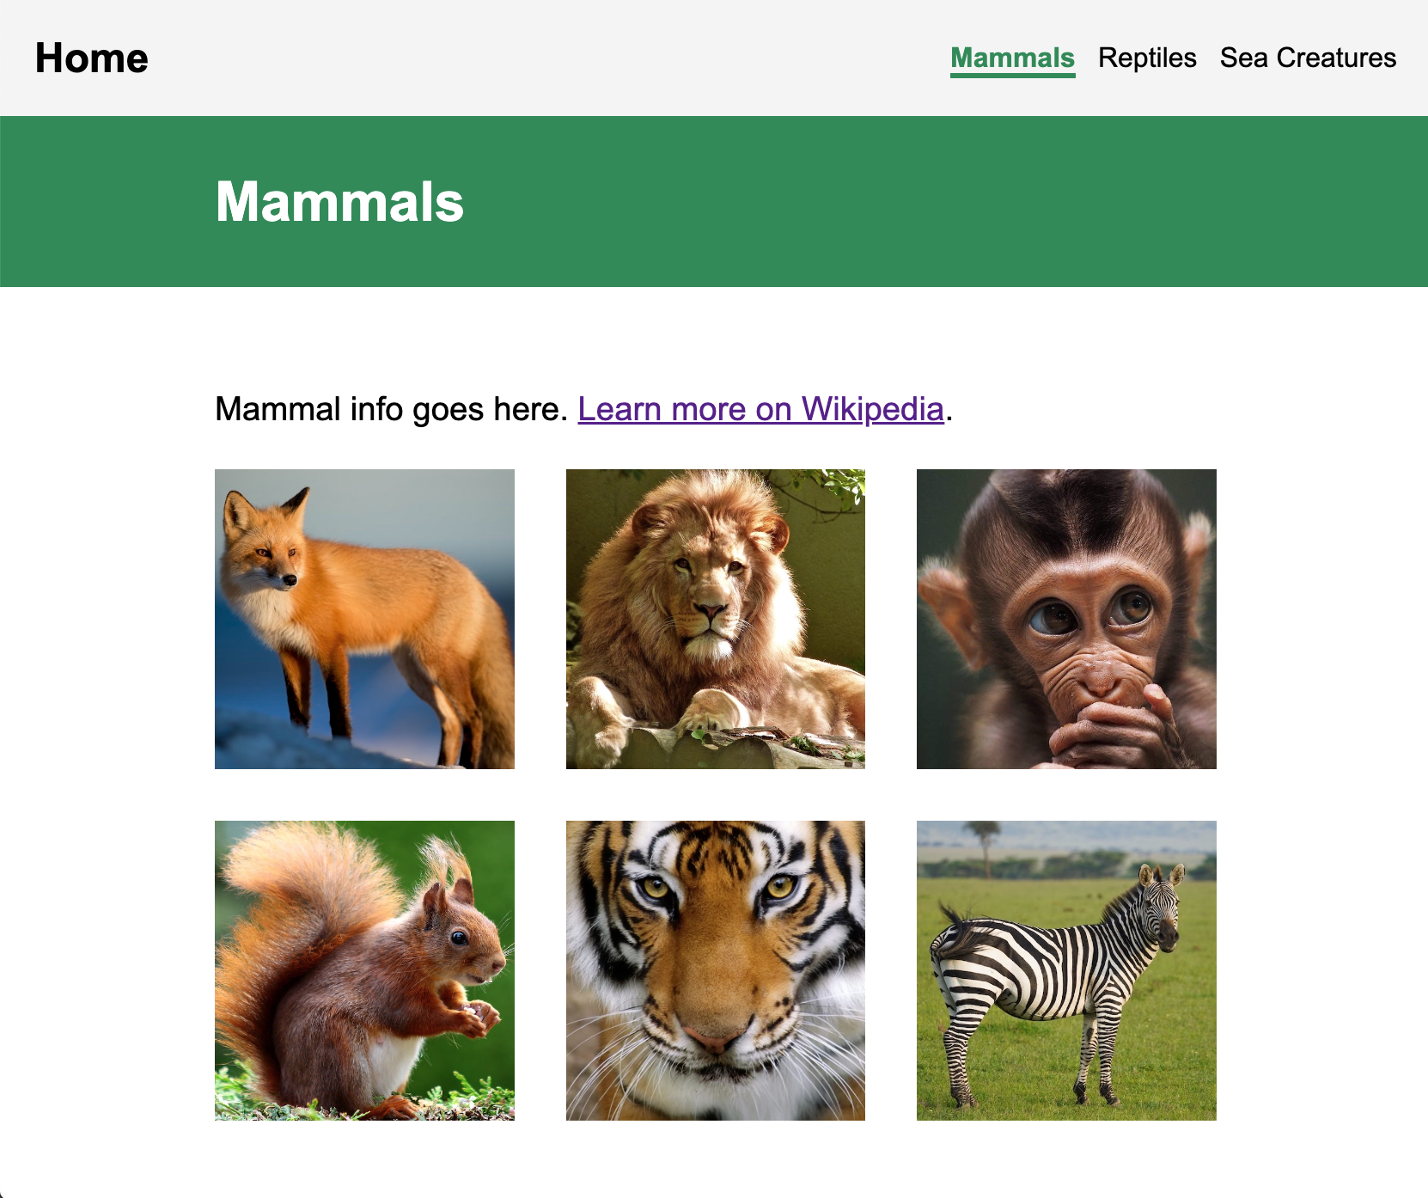
Task: Click the 'Mammal info goes here' text
Action: [391, 409]
